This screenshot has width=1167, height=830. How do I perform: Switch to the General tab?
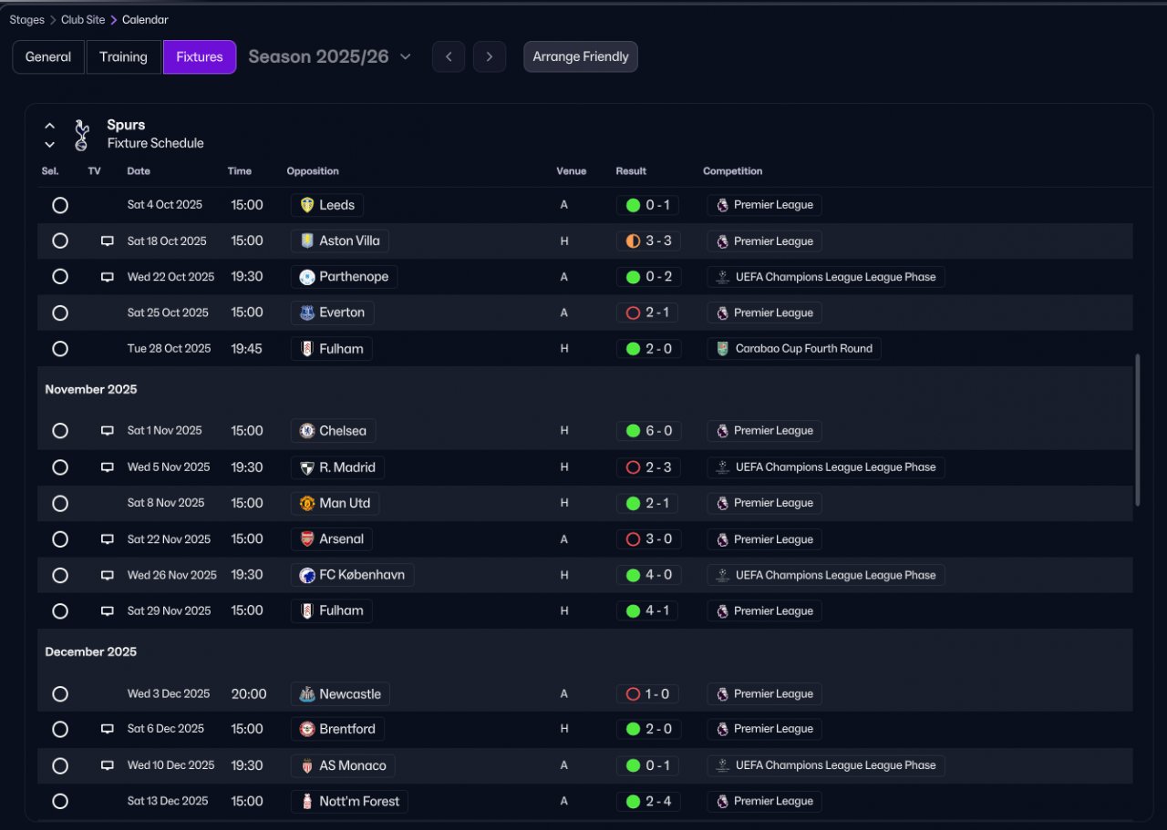[48, 56]
